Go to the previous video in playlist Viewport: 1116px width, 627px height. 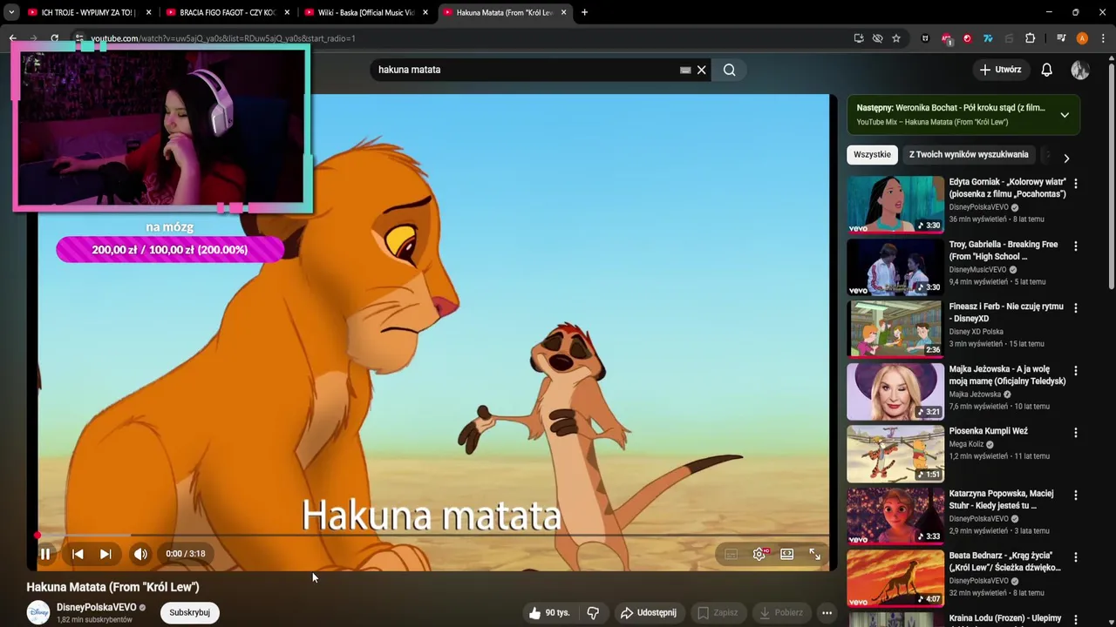(78, 554)
